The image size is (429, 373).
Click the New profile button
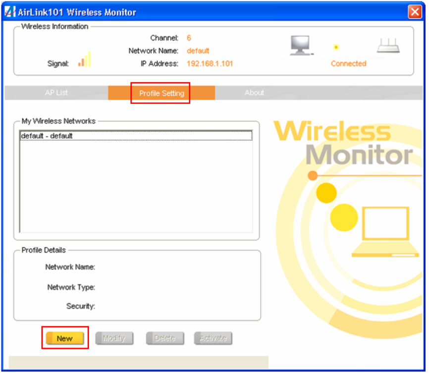point(65,338)
